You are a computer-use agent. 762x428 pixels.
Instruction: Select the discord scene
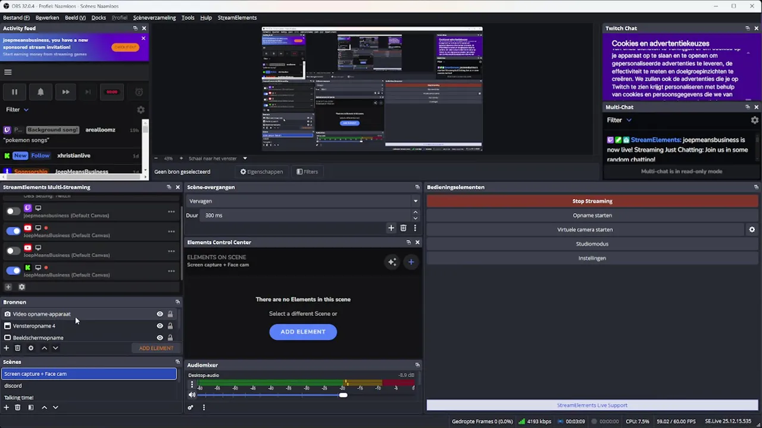coord(89,386)
